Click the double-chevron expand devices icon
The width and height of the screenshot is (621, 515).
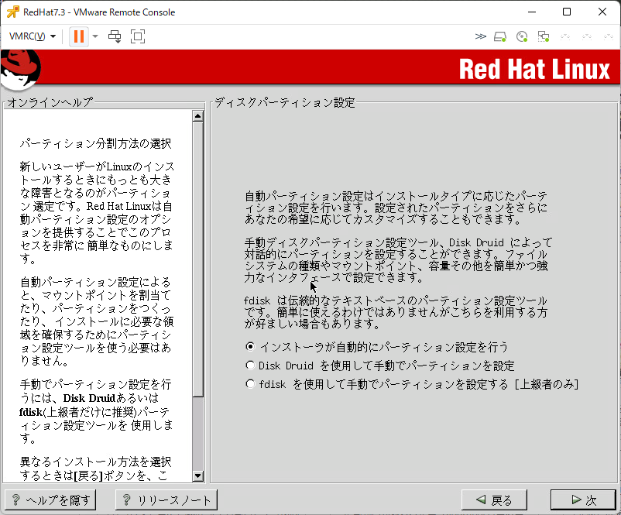480,36
